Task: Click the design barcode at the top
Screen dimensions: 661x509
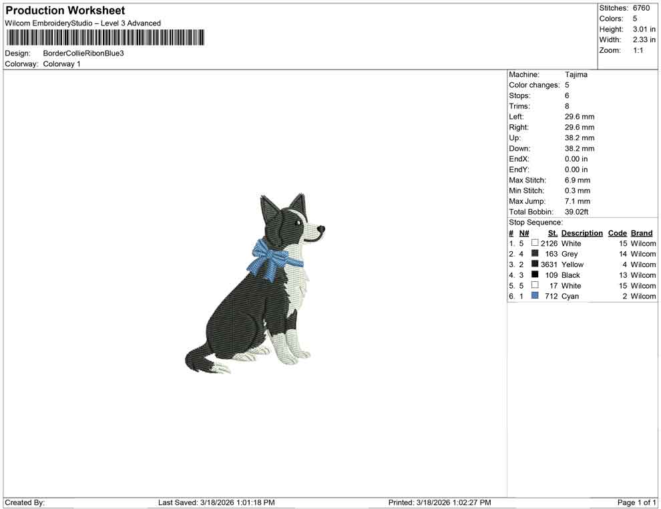Action: [x=105, y=37]
